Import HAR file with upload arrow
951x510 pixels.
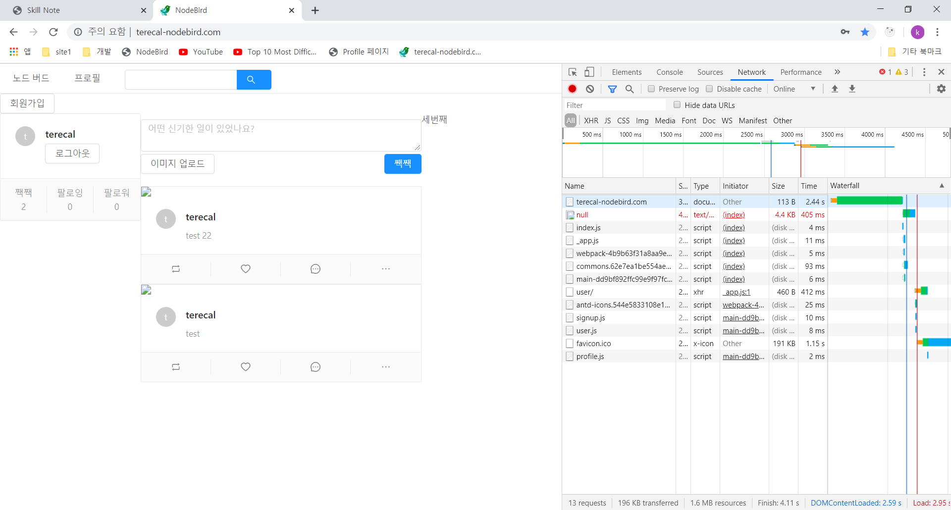835,89
